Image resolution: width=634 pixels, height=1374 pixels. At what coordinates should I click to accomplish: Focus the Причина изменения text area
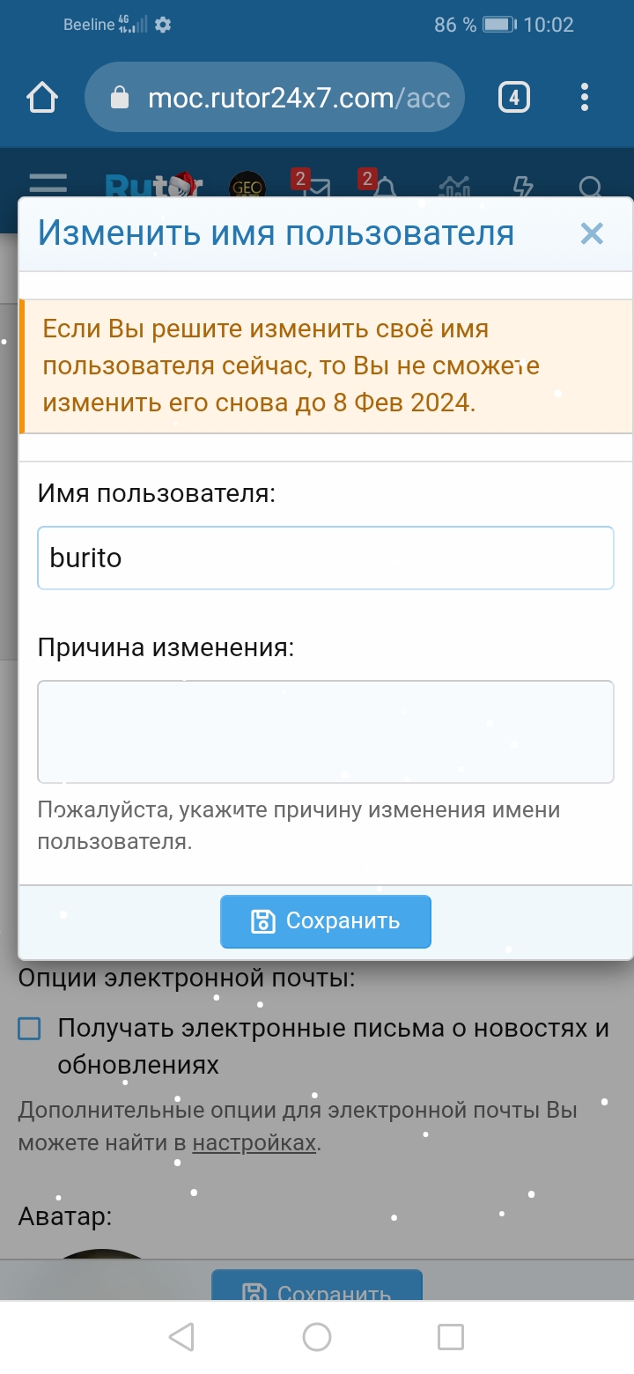326,731
